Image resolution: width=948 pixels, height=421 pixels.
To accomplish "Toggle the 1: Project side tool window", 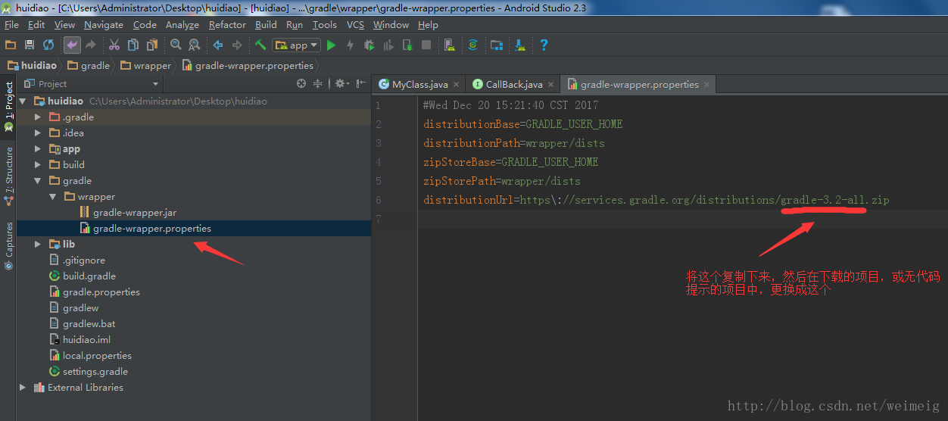I will [8, 106].
